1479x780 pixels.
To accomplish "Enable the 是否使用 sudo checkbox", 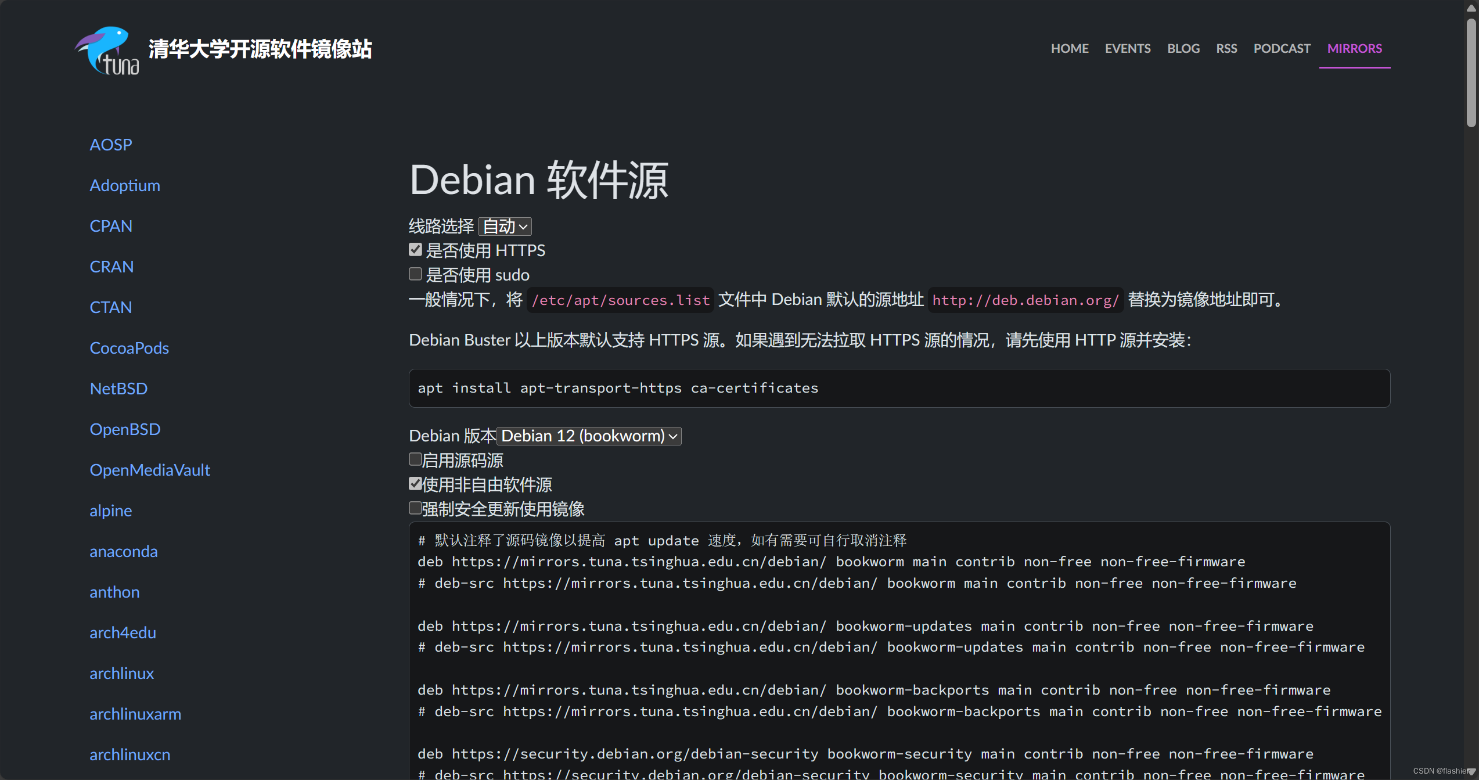I will [415, 274].
